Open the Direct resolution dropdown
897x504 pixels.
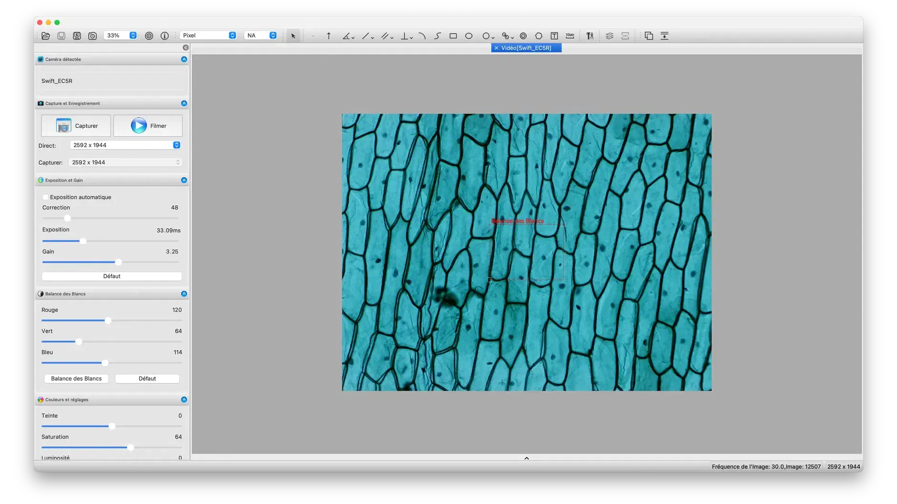coord(125,145)
